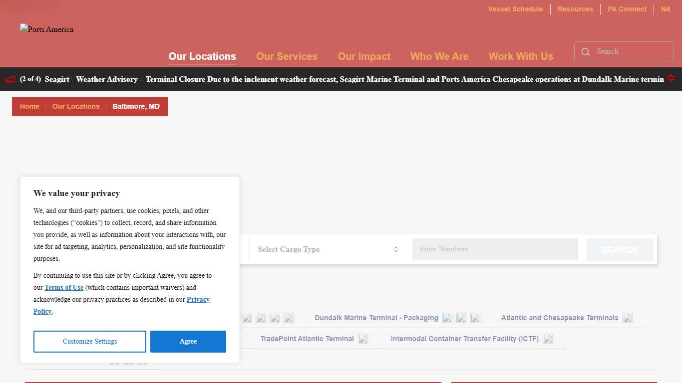Open the Work With Us menu
The image size is (682, 383).
pos(521,56)
